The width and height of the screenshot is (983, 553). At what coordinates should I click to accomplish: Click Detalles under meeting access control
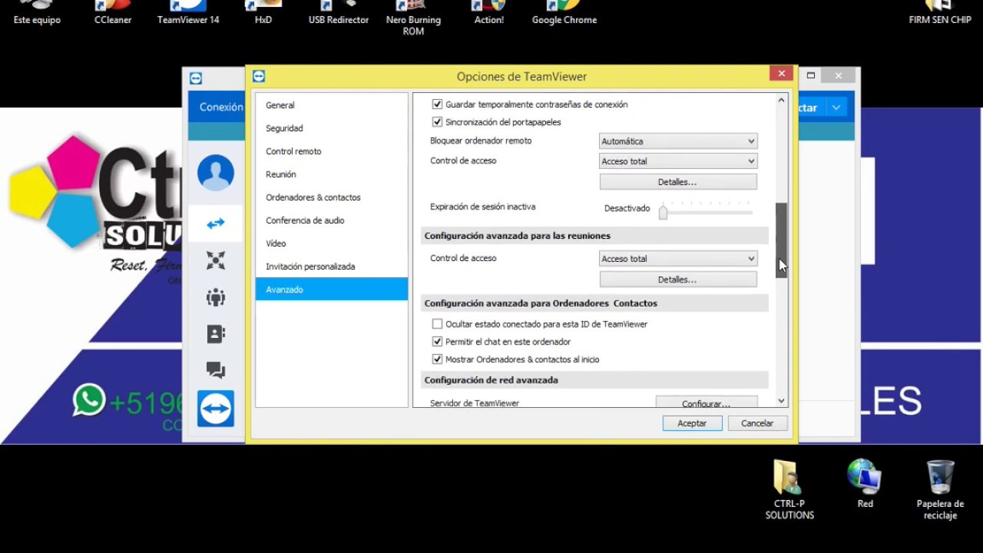click(x=678, y=280)
